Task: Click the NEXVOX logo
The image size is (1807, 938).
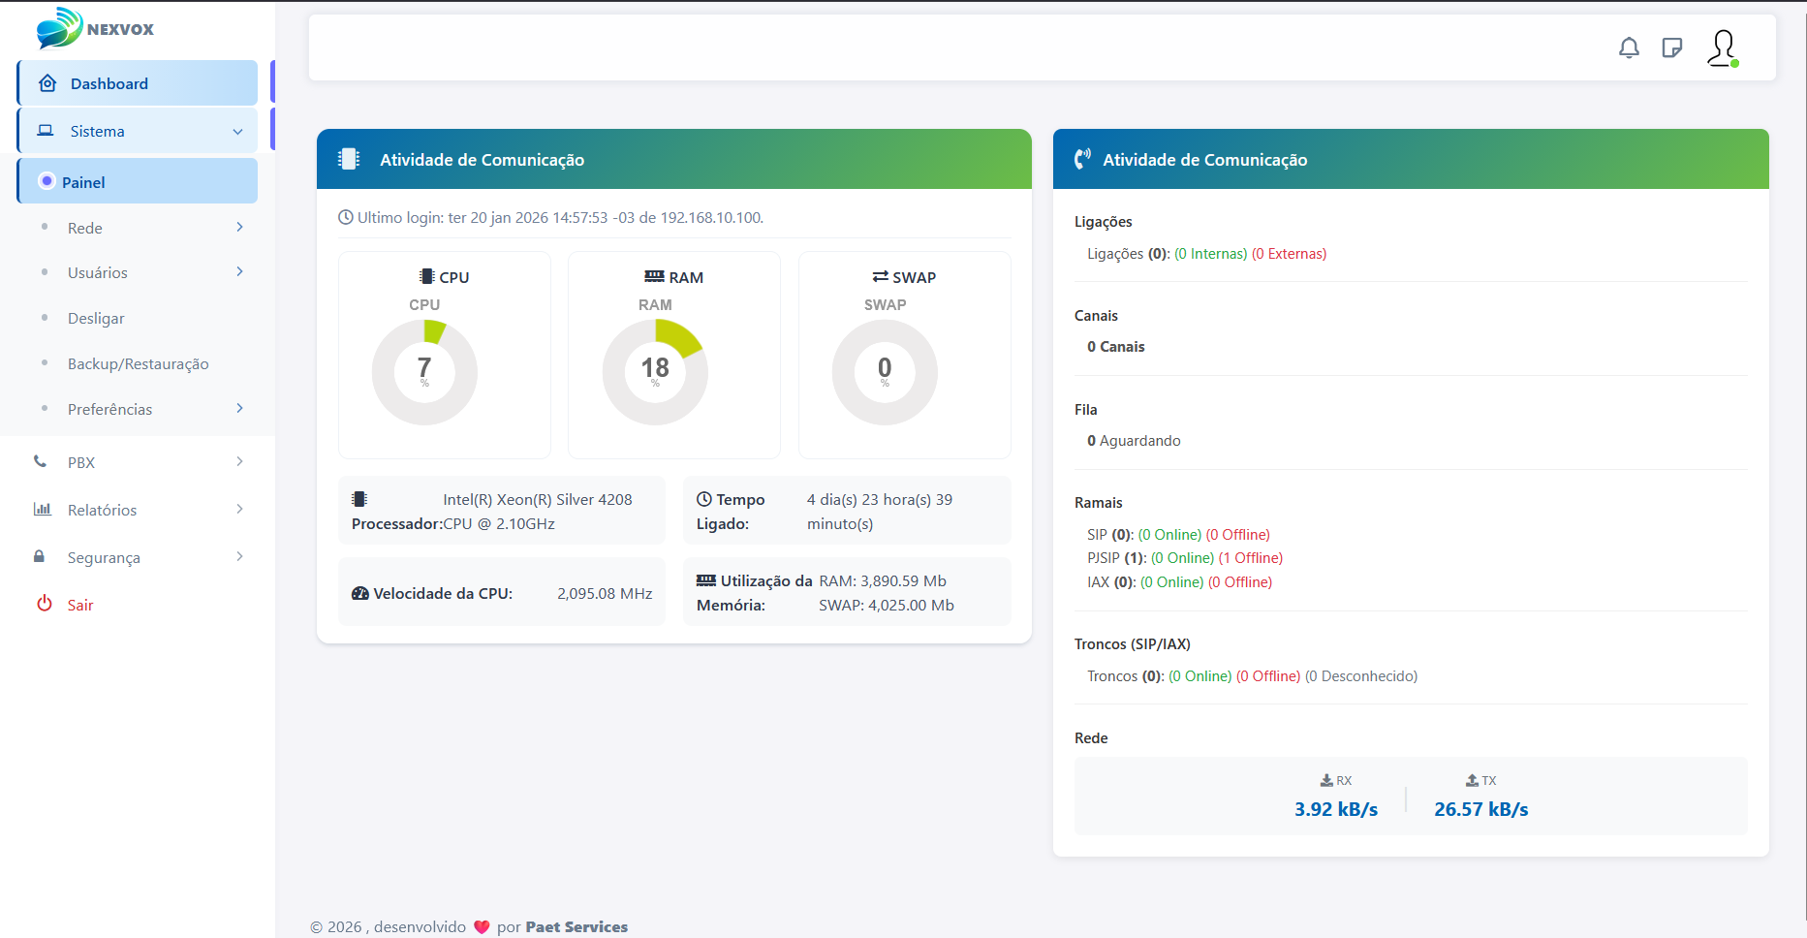Action: [x=95, y=28]
